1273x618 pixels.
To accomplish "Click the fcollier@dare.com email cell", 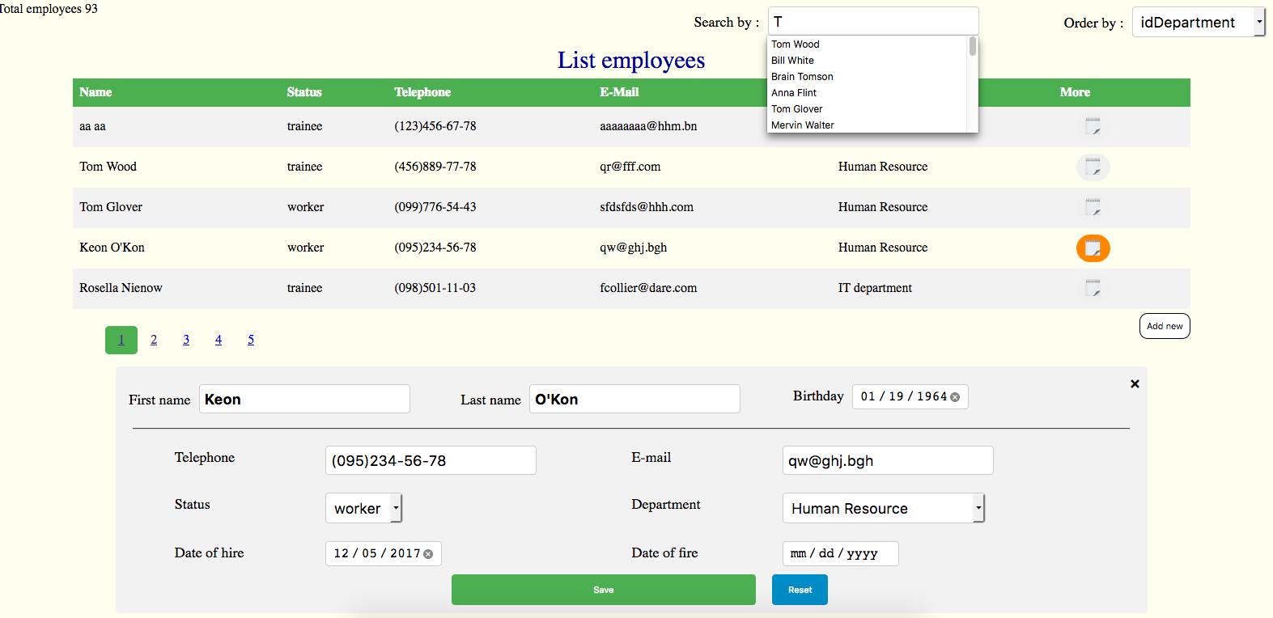I will [x=648, y=288].
